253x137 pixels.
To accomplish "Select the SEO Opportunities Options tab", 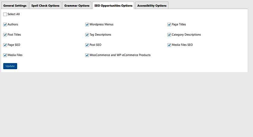I will click(x=113, y=5).
